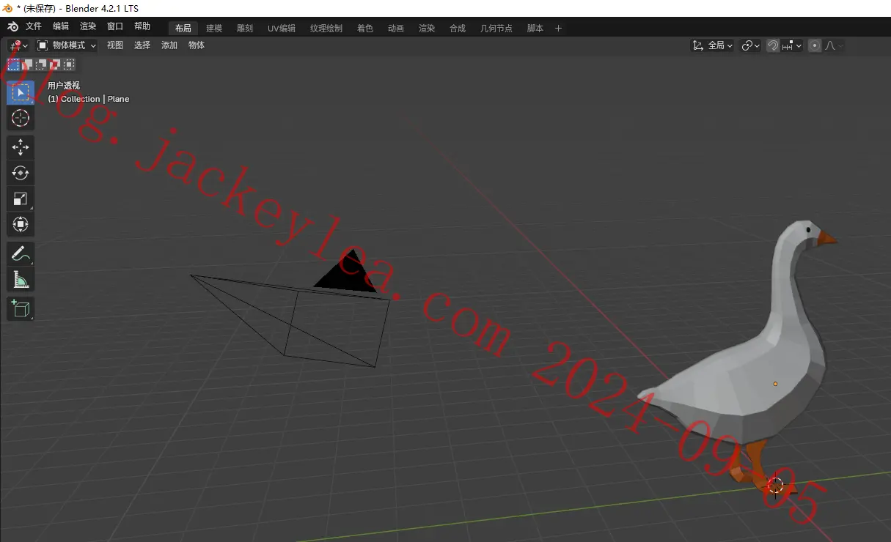Click the Select Box tool
The image size is (891, 542).
pyautogui.click(x=21, y=92)
